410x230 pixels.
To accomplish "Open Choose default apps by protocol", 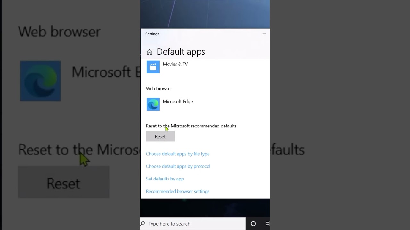I will pyautogui.click(x=178, y=166).
